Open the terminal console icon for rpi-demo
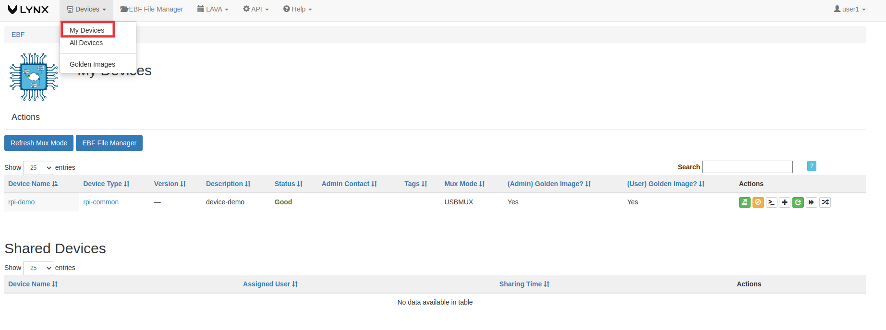Screen dimensions: 886x330 click(771, 202)
